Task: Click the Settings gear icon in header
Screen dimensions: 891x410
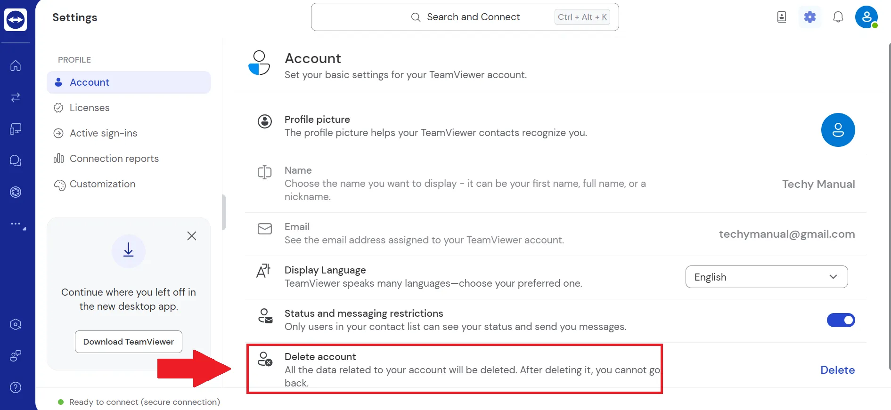Action: [810, 17]
